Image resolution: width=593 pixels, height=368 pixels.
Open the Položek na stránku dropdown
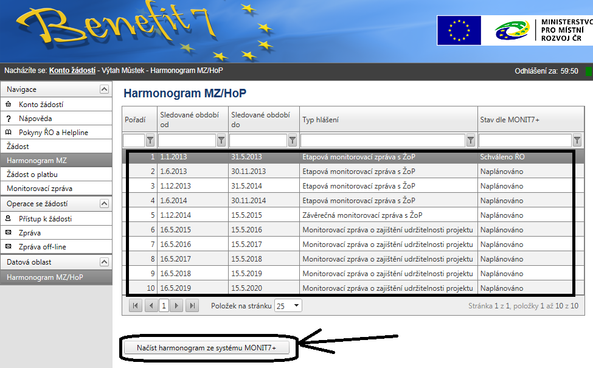(288, 305)
